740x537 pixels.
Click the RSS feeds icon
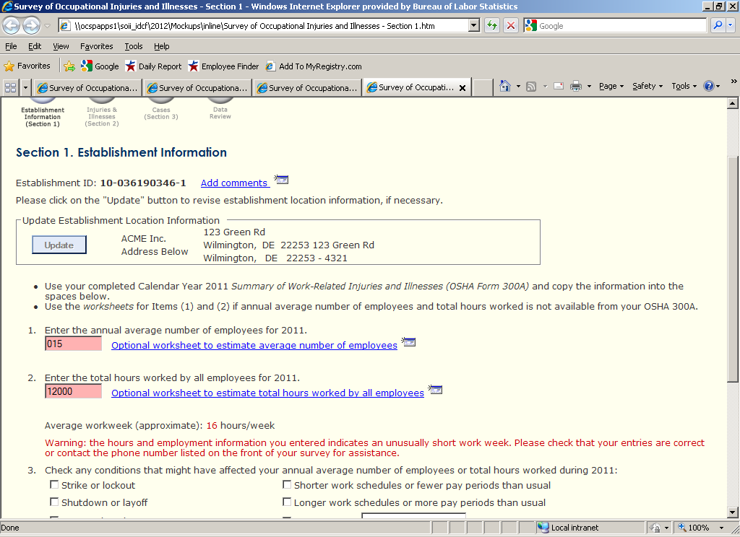tap(531, 87)
